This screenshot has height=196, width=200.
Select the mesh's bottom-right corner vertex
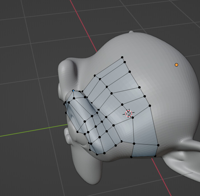click(155, 156)
